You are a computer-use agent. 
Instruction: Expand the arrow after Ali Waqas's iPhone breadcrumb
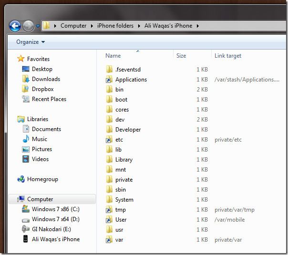tap(197, 26)
